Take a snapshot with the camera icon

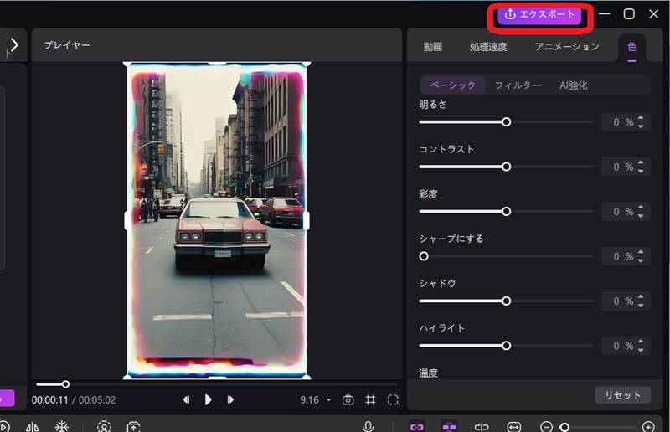pos(348,400)
